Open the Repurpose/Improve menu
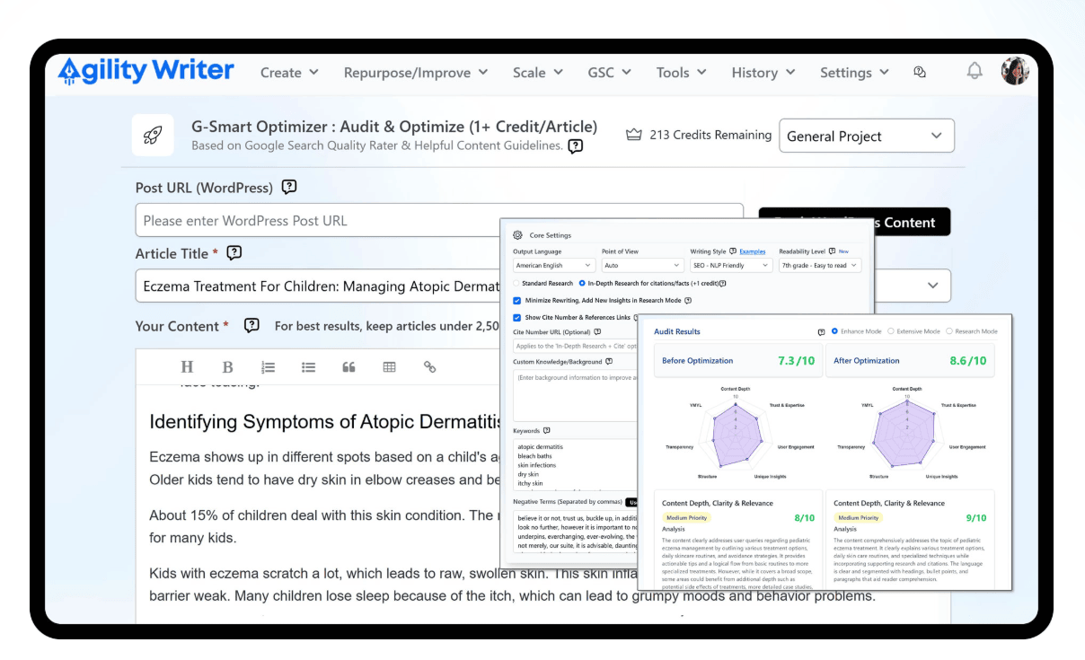The image size is (1085, 660). (415, 73)
